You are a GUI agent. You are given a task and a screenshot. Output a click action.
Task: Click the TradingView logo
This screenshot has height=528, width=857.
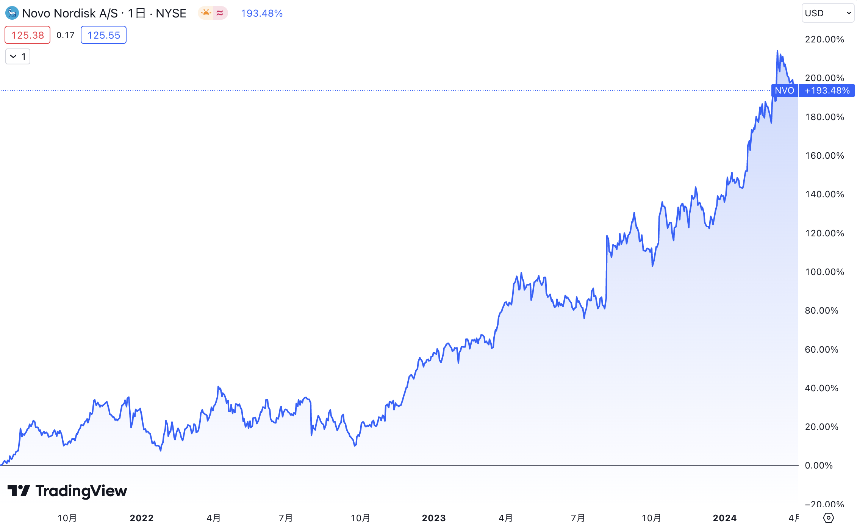(x=67, y=491)
